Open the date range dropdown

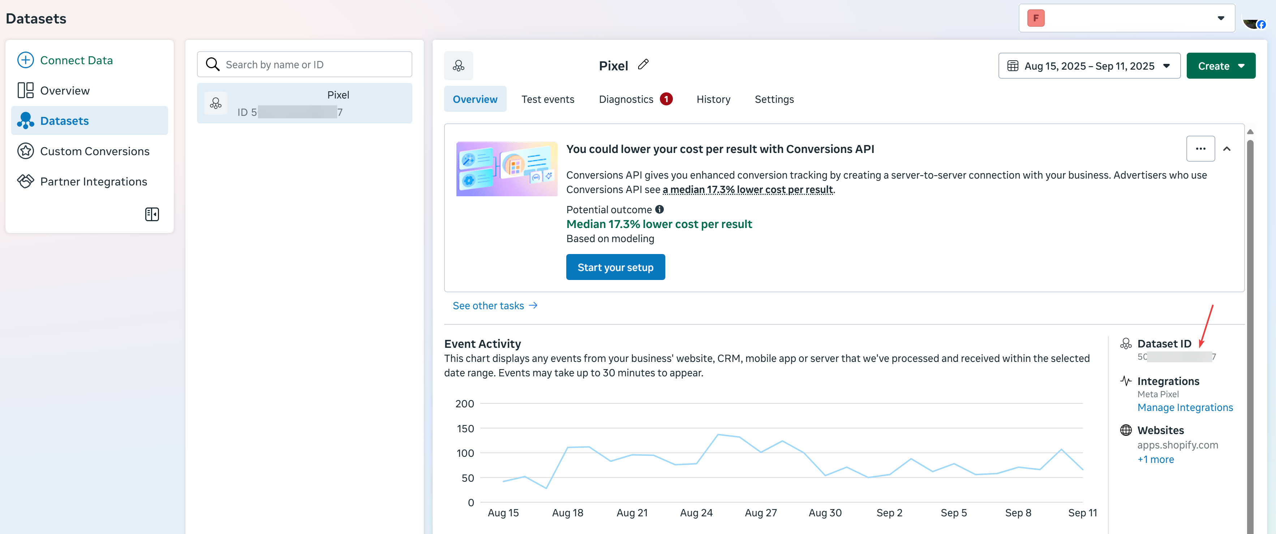point(1089,66)
